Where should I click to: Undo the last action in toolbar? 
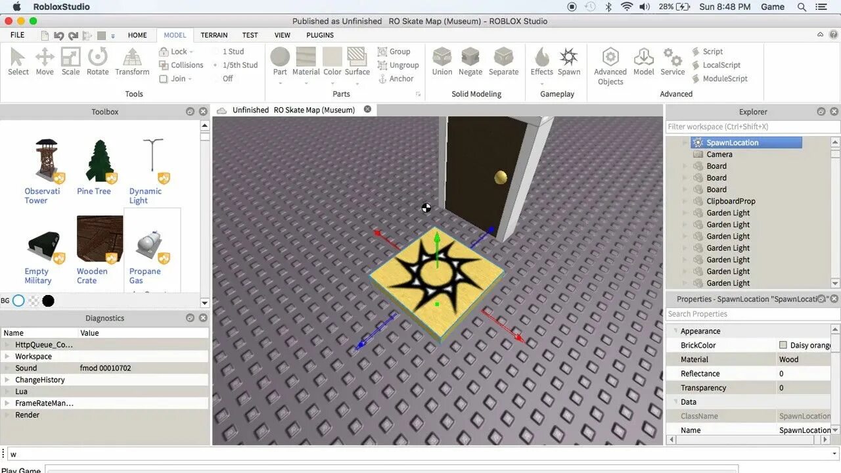point(58,35)
